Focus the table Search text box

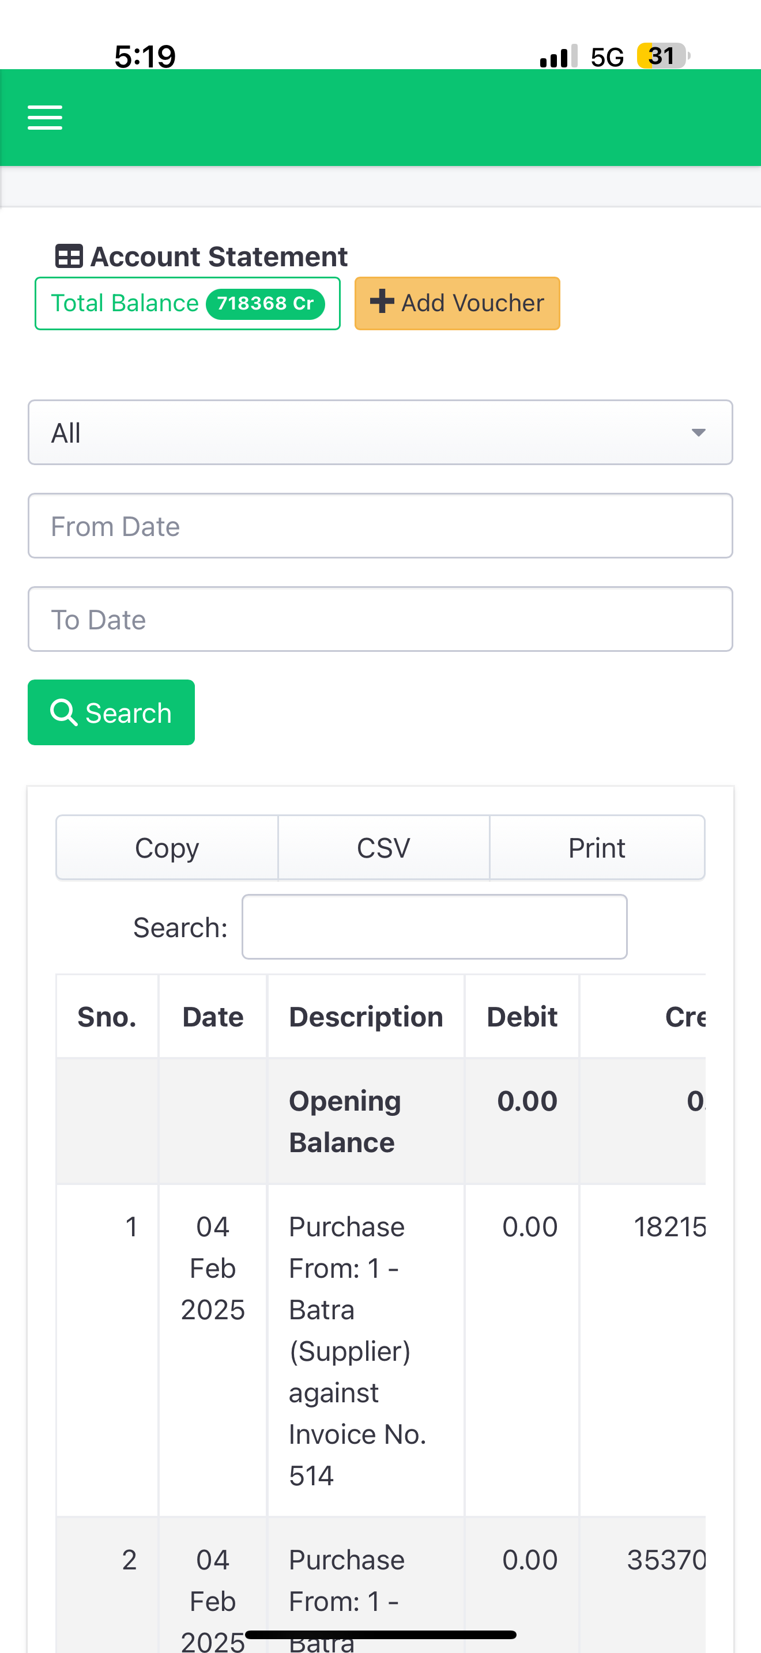(x=434, y=927)
